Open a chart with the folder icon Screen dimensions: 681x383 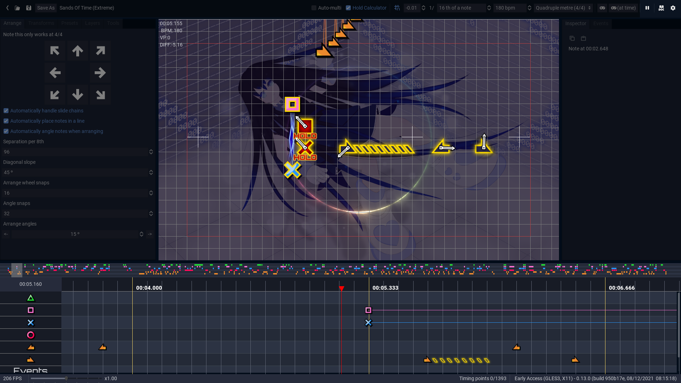(x=17, y=8)
